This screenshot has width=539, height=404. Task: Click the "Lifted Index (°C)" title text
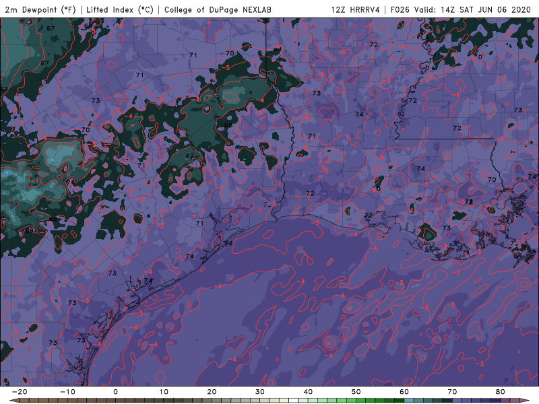120,9
